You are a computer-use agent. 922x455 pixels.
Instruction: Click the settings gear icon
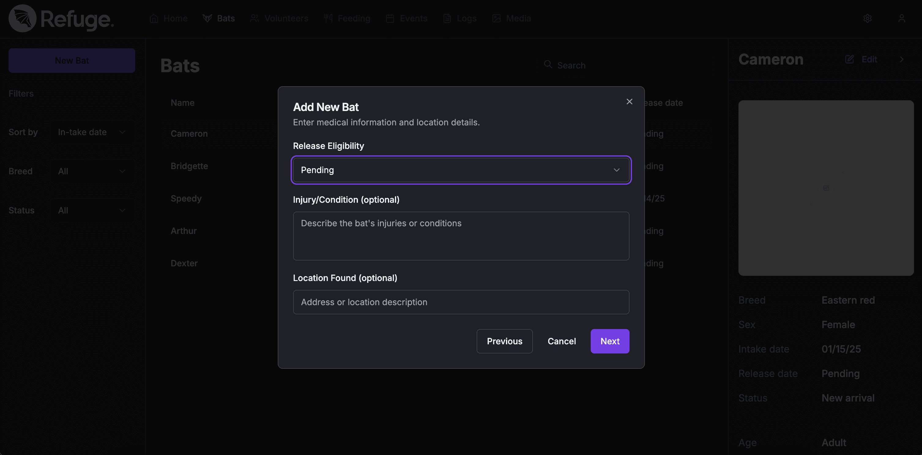point(867,18)
